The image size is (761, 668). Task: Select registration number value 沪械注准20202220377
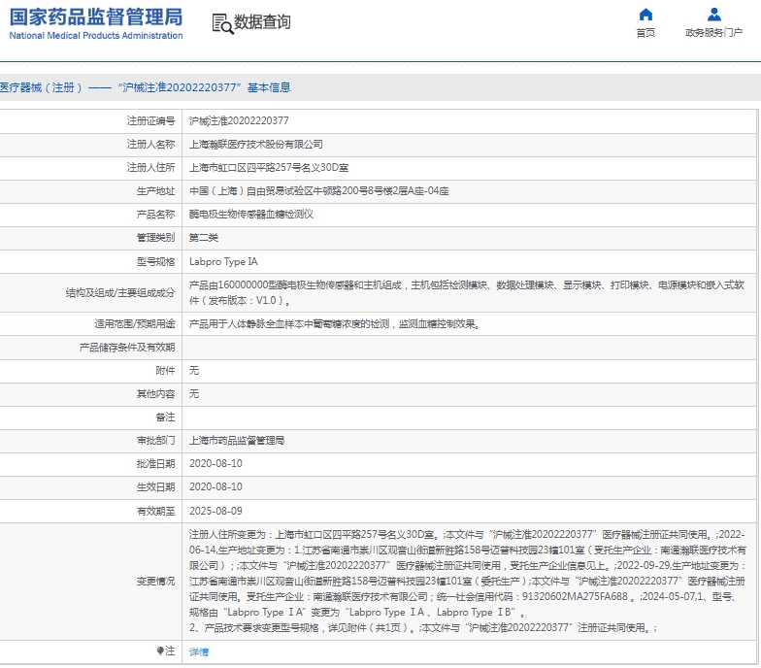click(239, 120)
